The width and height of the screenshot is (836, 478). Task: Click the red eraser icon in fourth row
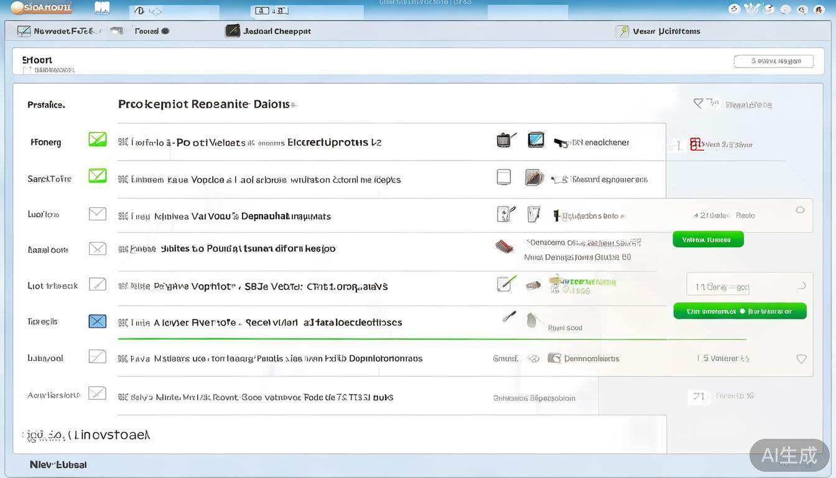(504, 246)
